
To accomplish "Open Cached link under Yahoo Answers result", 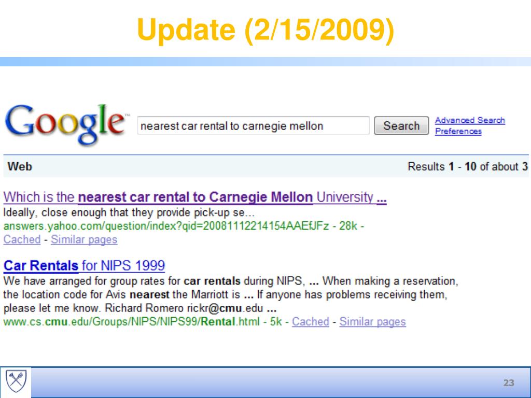I will point(22,239).
